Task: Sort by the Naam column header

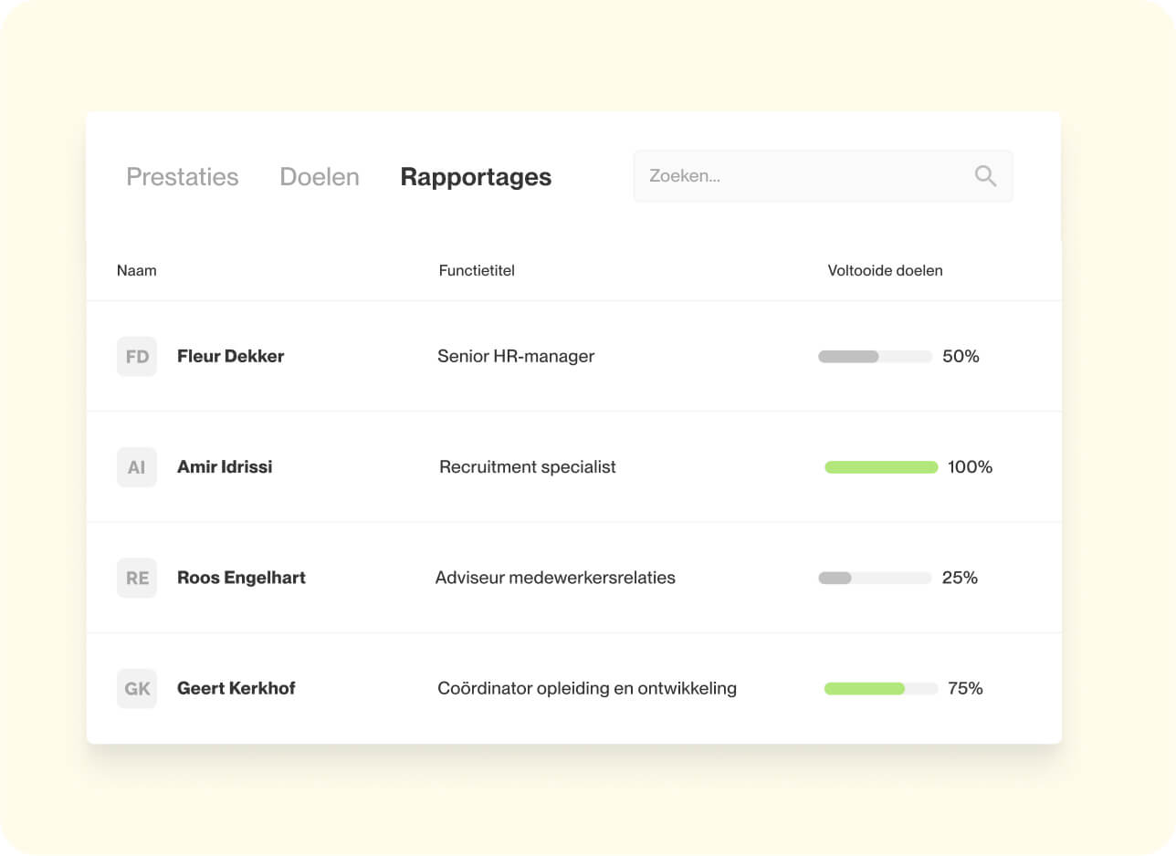Action: (137, 271)
